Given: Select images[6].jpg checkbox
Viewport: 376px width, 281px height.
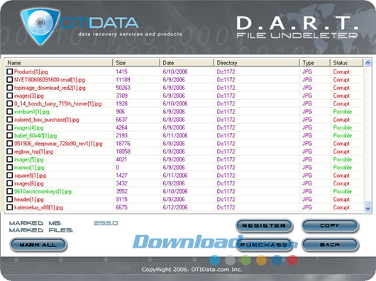Looking at the screenshot, I should tap(10, 183).
